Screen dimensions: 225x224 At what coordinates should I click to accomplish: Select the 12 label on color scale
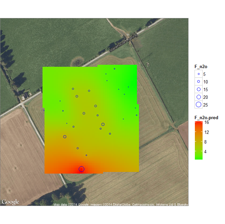(207, 132)
